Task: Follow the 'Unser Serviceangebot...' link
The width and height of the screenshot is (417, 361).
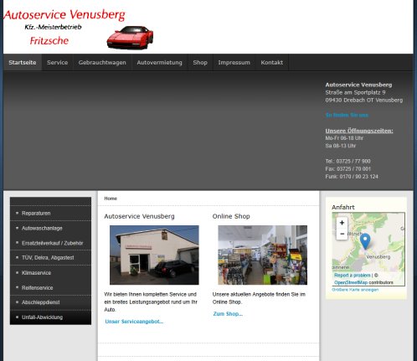Action: (x=134, y=322)
